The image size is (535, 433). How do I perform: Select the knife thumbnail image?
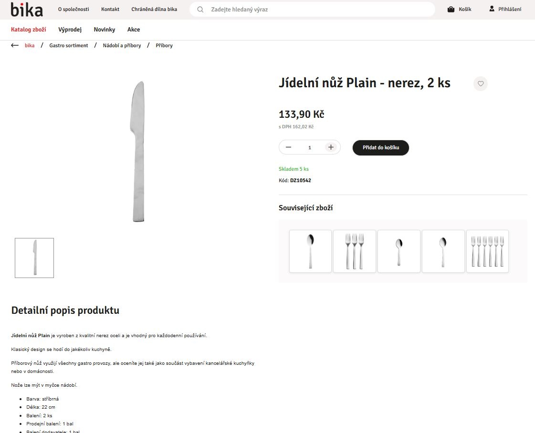pos(34,258)
